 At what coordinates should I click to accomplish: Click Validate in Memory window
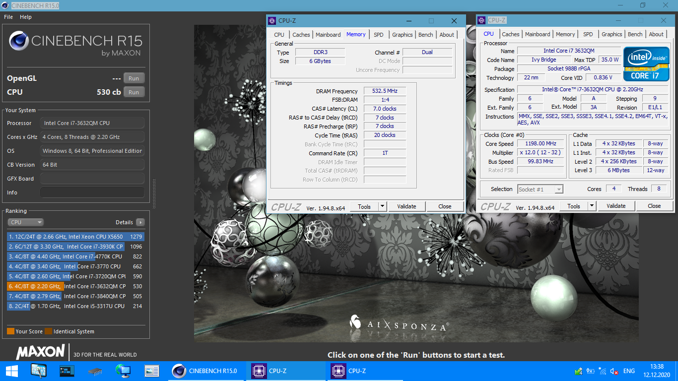407,206
